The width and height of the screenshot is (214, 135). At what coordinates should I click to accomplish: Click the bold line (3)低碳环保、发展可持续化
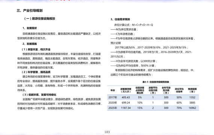coord(39,94)
